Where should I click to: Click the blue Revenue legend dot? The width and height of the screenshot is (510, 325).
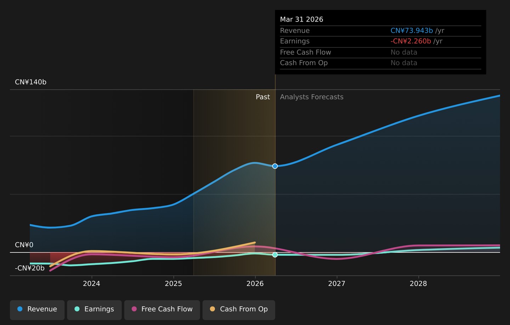pyautogui.click(x=20, y=309)
